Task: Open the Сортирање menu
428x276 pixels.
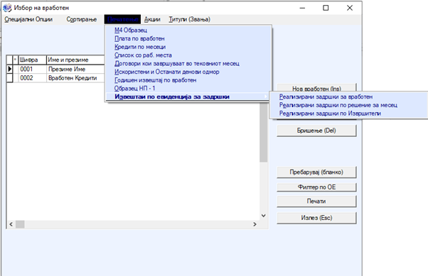Action: (x=81, y=19)
